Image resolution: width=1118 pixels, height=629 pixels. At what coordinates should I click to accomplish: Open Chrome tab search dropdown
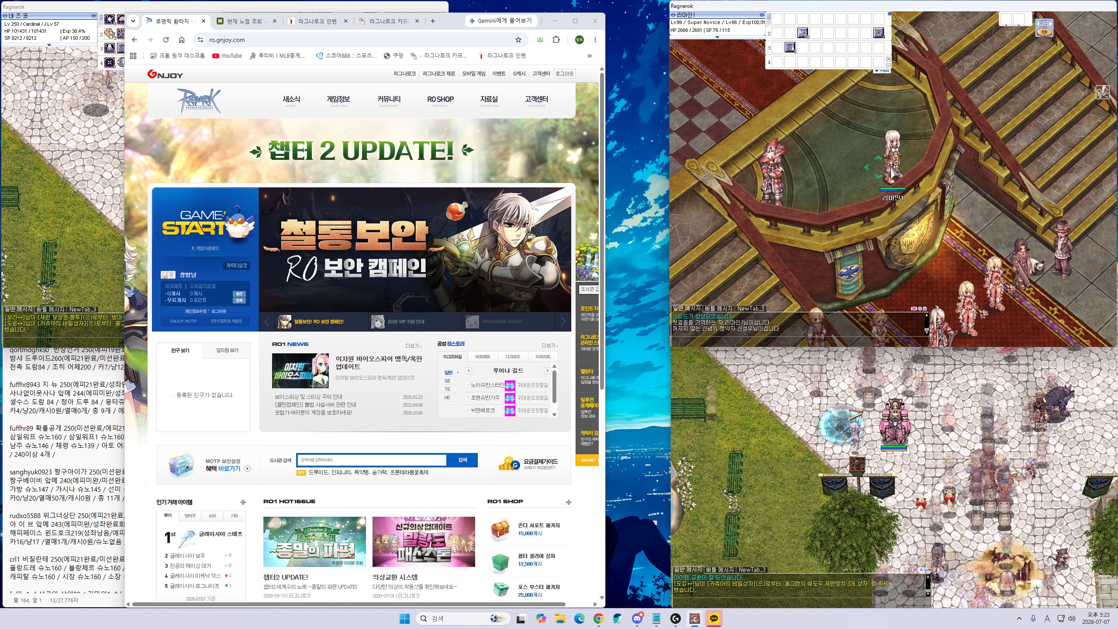pyautogui.click(x=133, y=21)
